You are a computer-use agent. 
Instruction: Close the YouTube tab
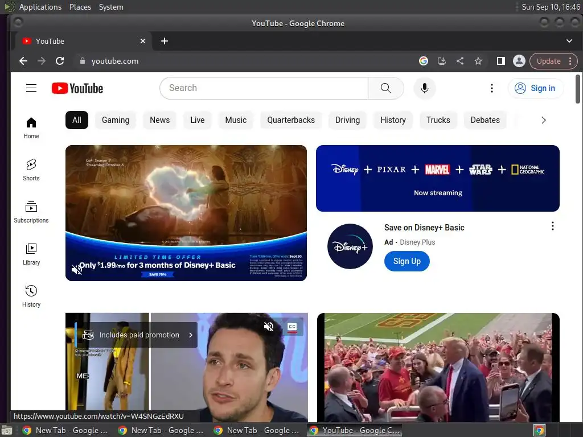point(143,41)
